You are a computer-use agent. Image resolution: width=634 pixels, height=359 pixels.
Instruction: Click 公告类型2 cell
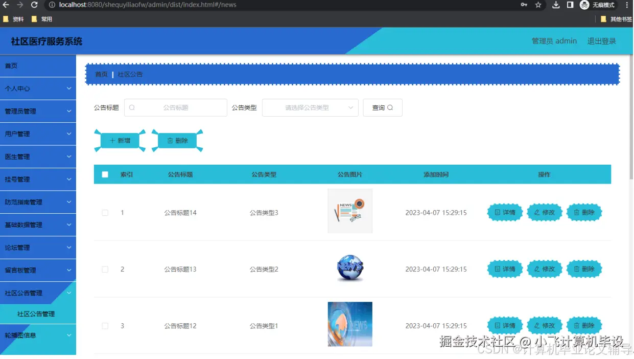pyautogui.click(x=264, y=269)
